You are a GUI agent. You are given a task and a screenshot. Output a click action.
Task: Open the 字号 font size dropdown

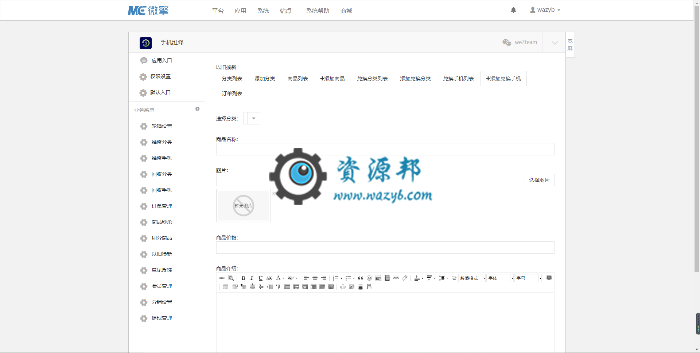coord(529,278)
